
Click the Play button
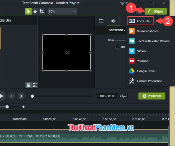coord(1,96)
